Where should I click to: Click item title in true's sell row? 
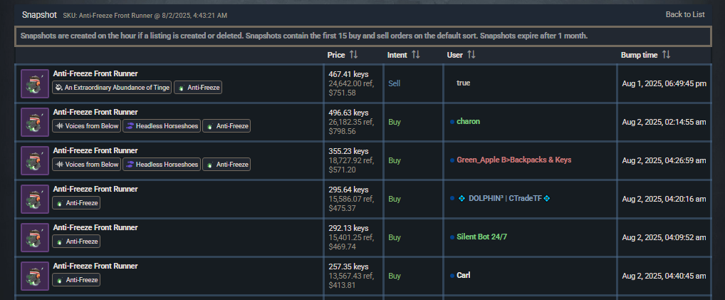pyautogui.click(x=95, y=73)
